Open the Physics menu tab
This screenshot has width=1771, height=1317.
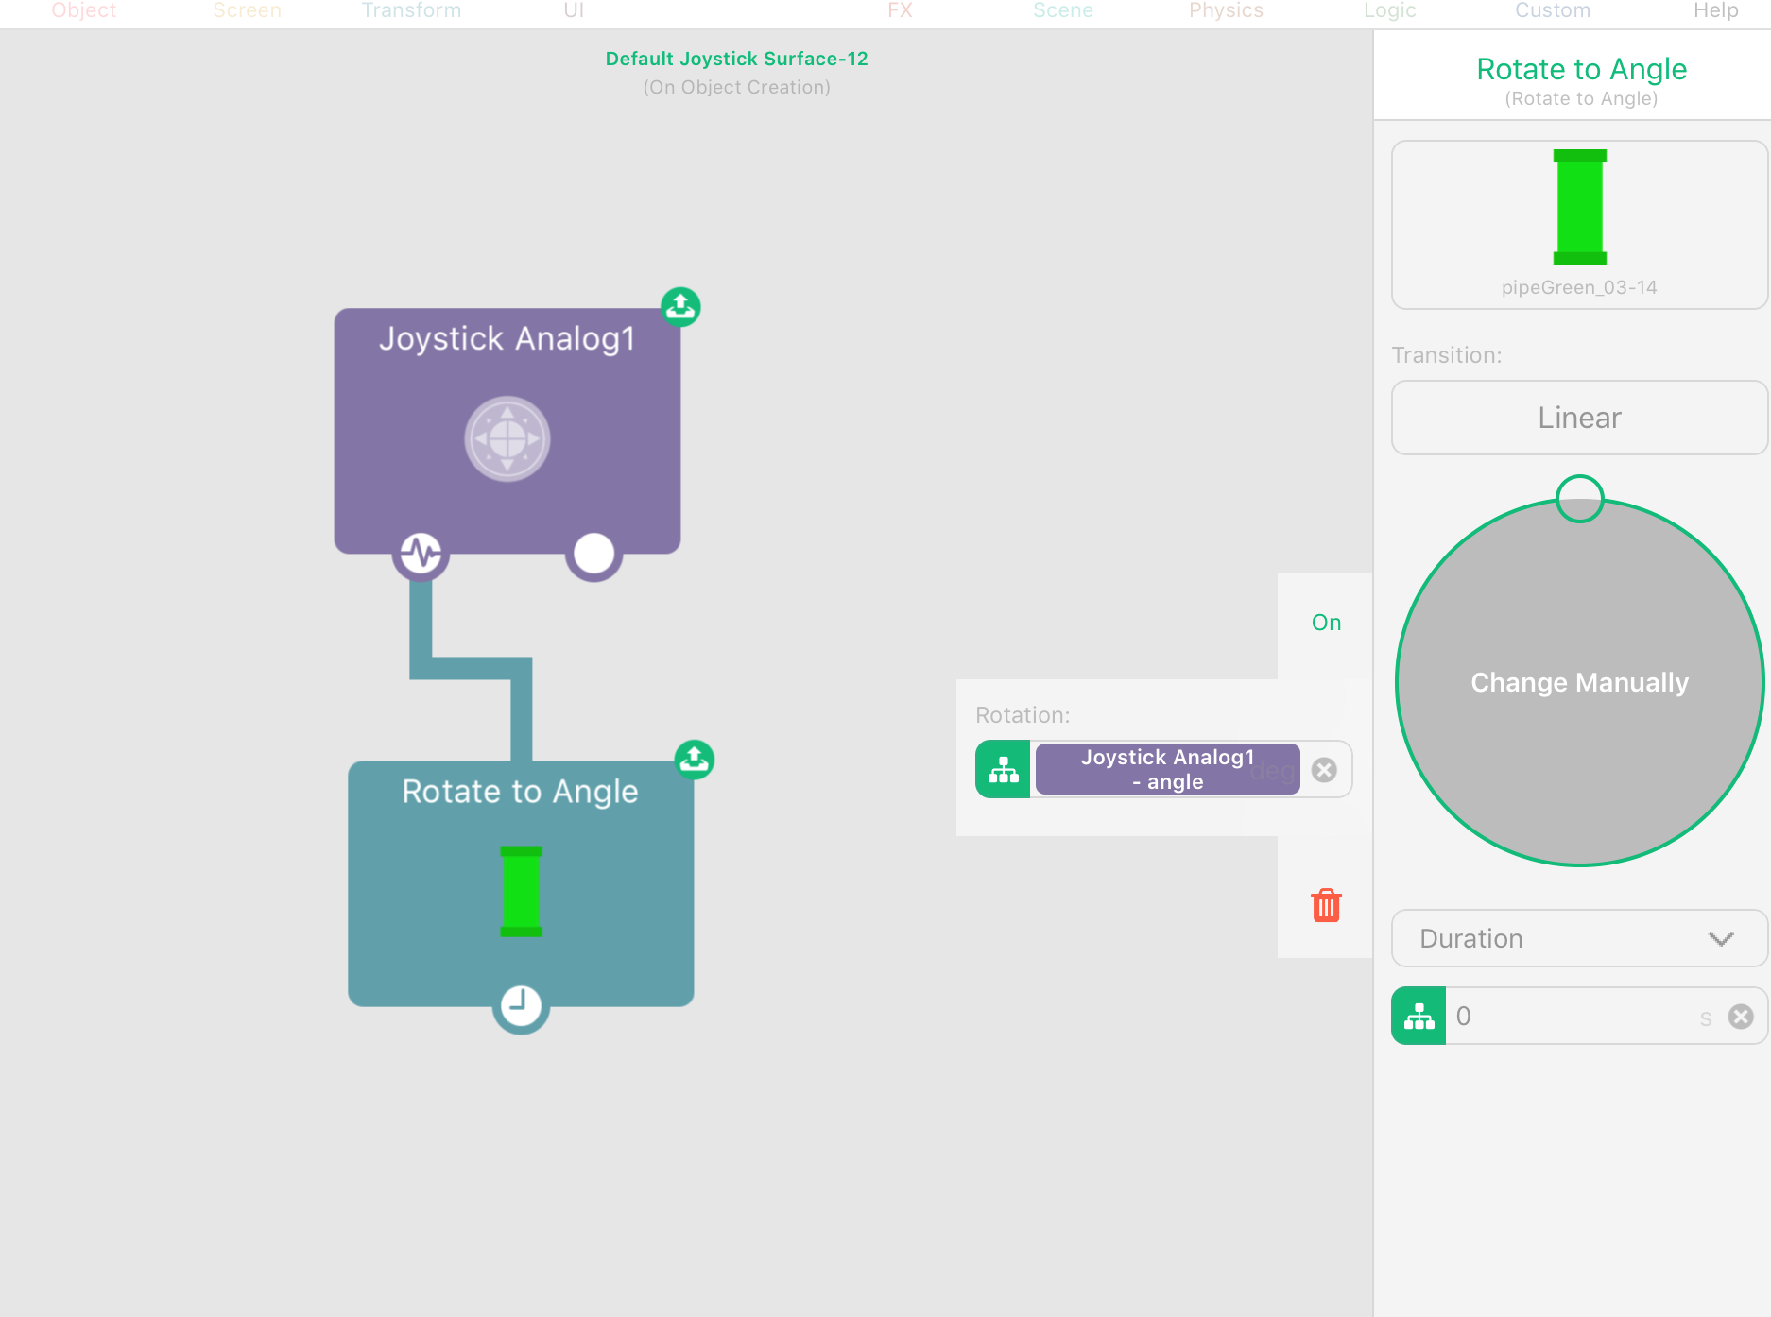[x=1226, y=11]
